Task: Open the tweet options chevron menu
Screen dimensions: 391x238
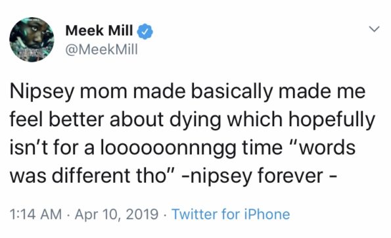Action: tap(374, 29)
